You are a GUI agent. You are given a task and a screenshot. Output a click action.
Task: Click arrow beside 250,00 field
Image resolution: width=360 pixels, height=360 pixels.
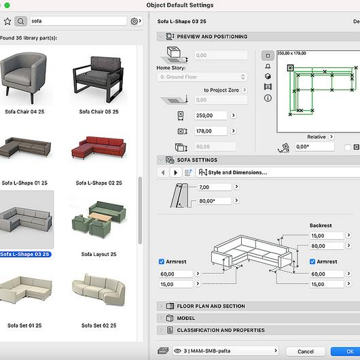[233, 115]
